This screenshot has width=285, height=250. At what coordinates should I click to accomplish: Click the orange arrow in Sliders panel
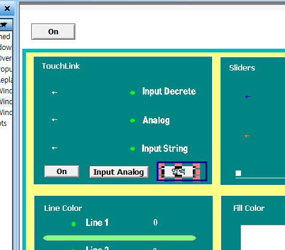pyautogui.click(x=247, y=136)
